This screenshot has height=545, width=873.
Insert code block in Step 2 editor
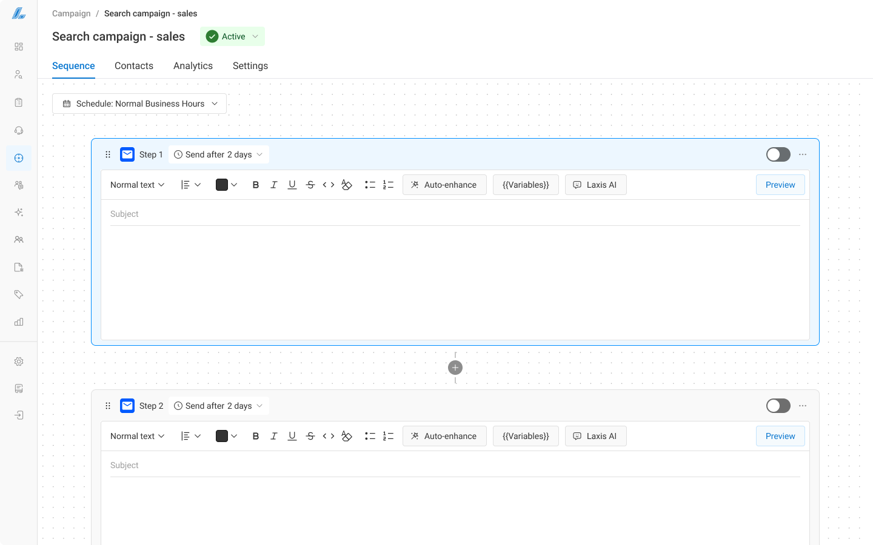pos(329,436)
